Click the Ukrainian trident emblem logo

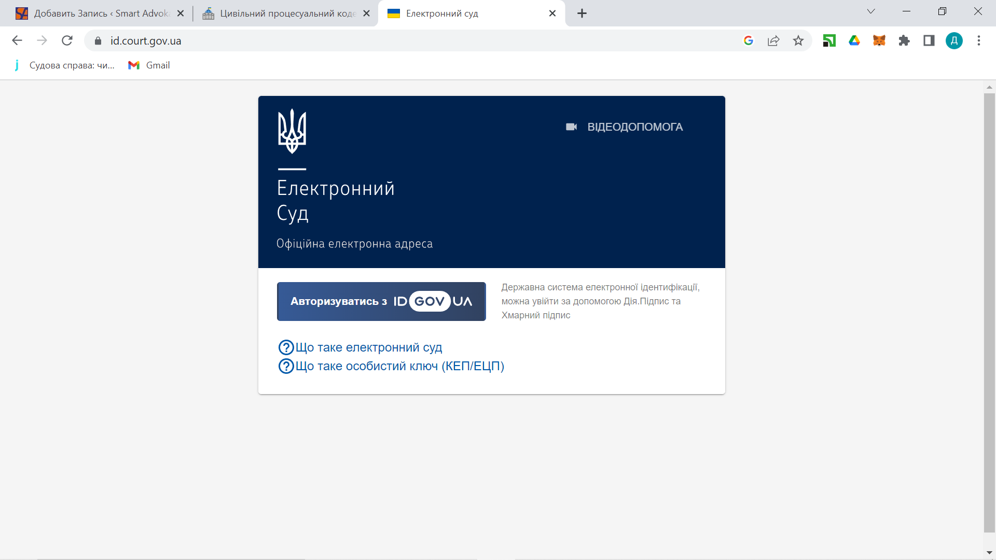pos(292,131)
